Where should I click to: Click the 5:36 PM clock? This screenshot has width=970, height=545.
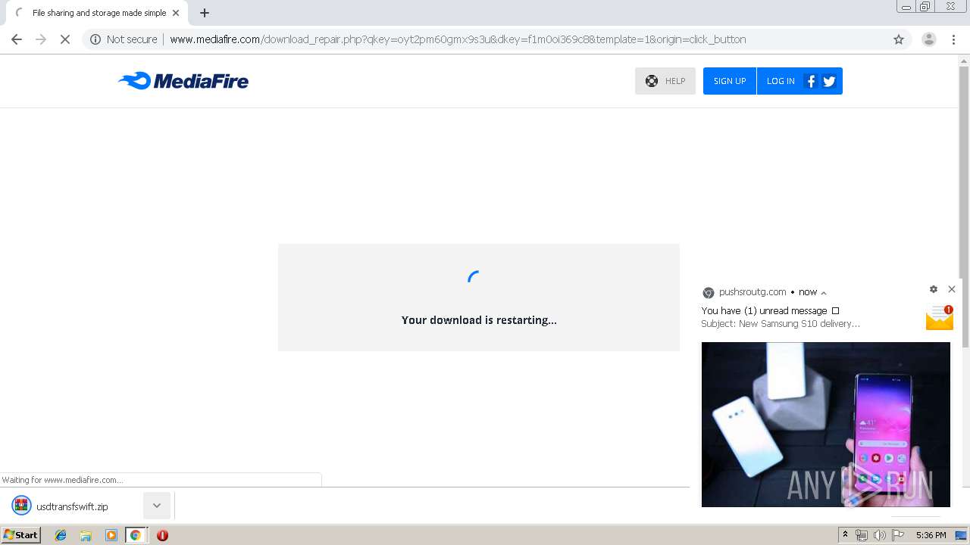pos(931,535)
